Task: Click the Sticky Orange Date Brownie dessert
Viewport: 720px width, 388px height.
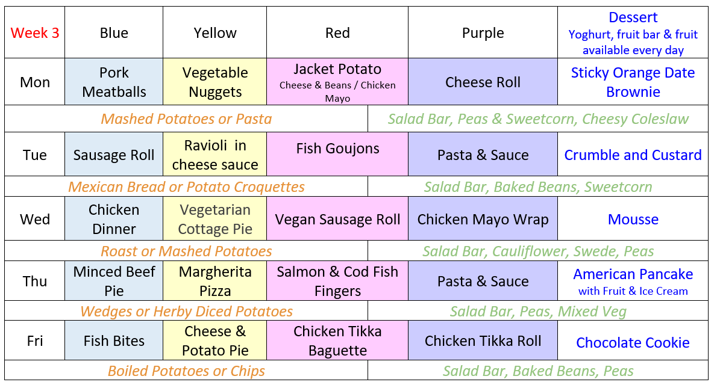Action: [x=633, y=82]
